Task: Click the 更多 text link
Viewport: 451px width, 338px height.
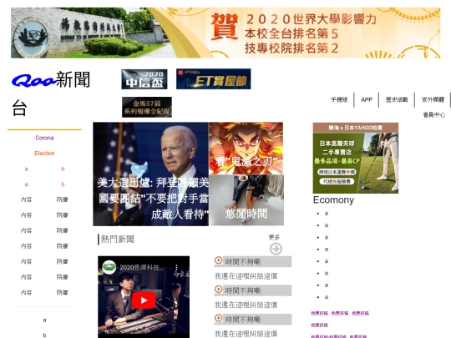Action: (x=274, y=237)
